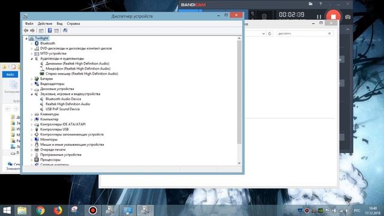The height and width of the screenshot is (216, 384).
Task: Click the properties pane toolbar icon after Help
Action: coord(56,31)
